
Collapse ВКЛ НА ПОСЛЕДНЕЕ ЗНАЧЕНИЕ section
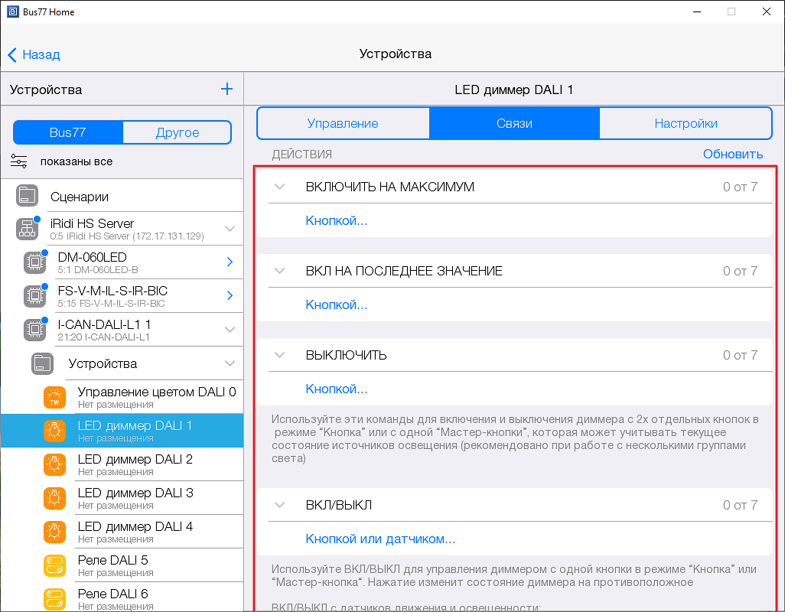point(280,271)
